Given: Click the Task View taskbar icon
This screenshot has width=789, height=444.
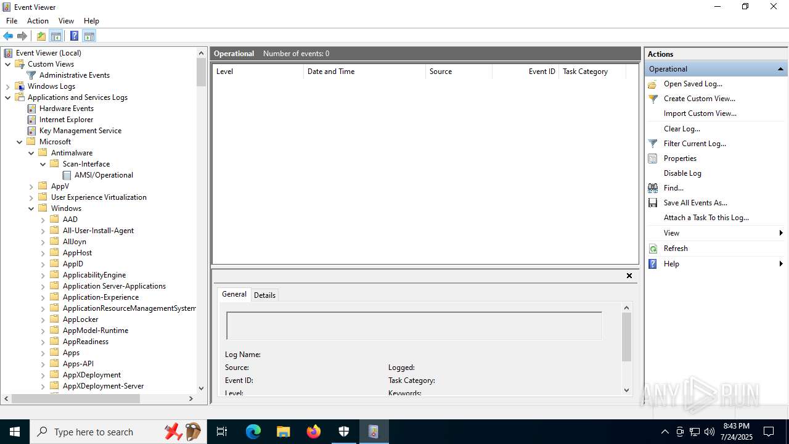Looking at the screenshot, I should pos(222,432).
